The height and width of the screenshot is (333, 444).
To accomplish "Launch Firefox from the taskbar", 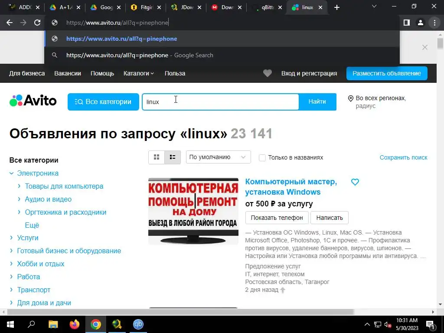I will click(75, 324).
